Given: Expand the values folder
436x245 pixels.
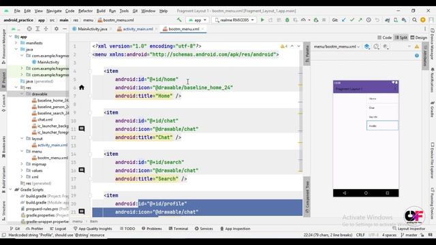Looking at the screenshot, I should (x=22, y=170).
